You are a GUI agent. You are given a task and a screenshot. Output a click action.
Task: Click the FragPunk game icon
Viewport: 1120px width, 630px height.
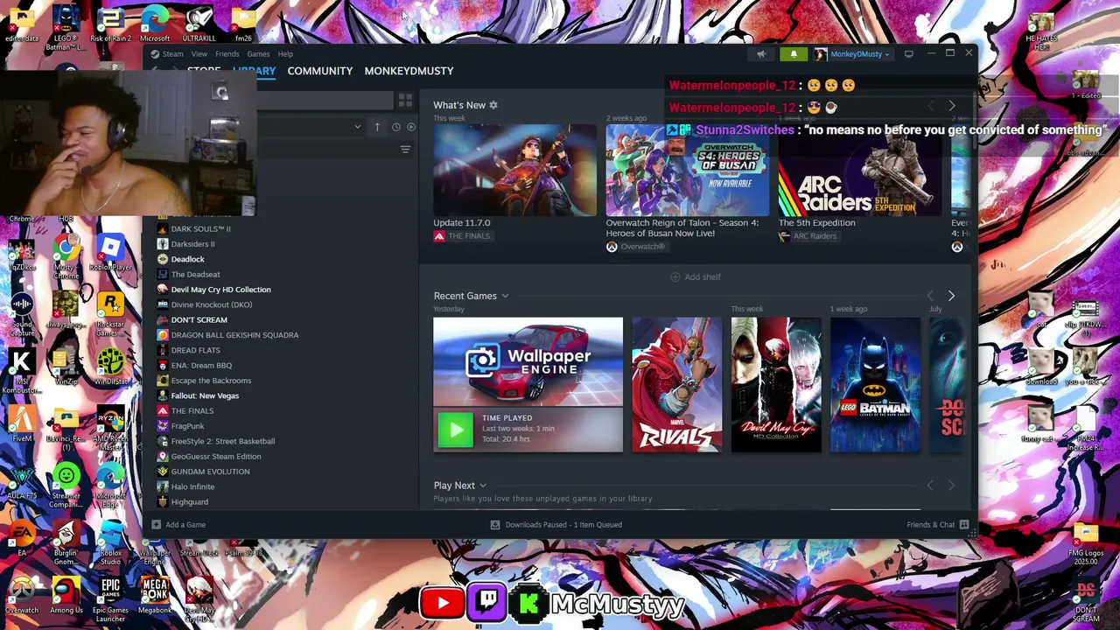(x=163, y=426)
